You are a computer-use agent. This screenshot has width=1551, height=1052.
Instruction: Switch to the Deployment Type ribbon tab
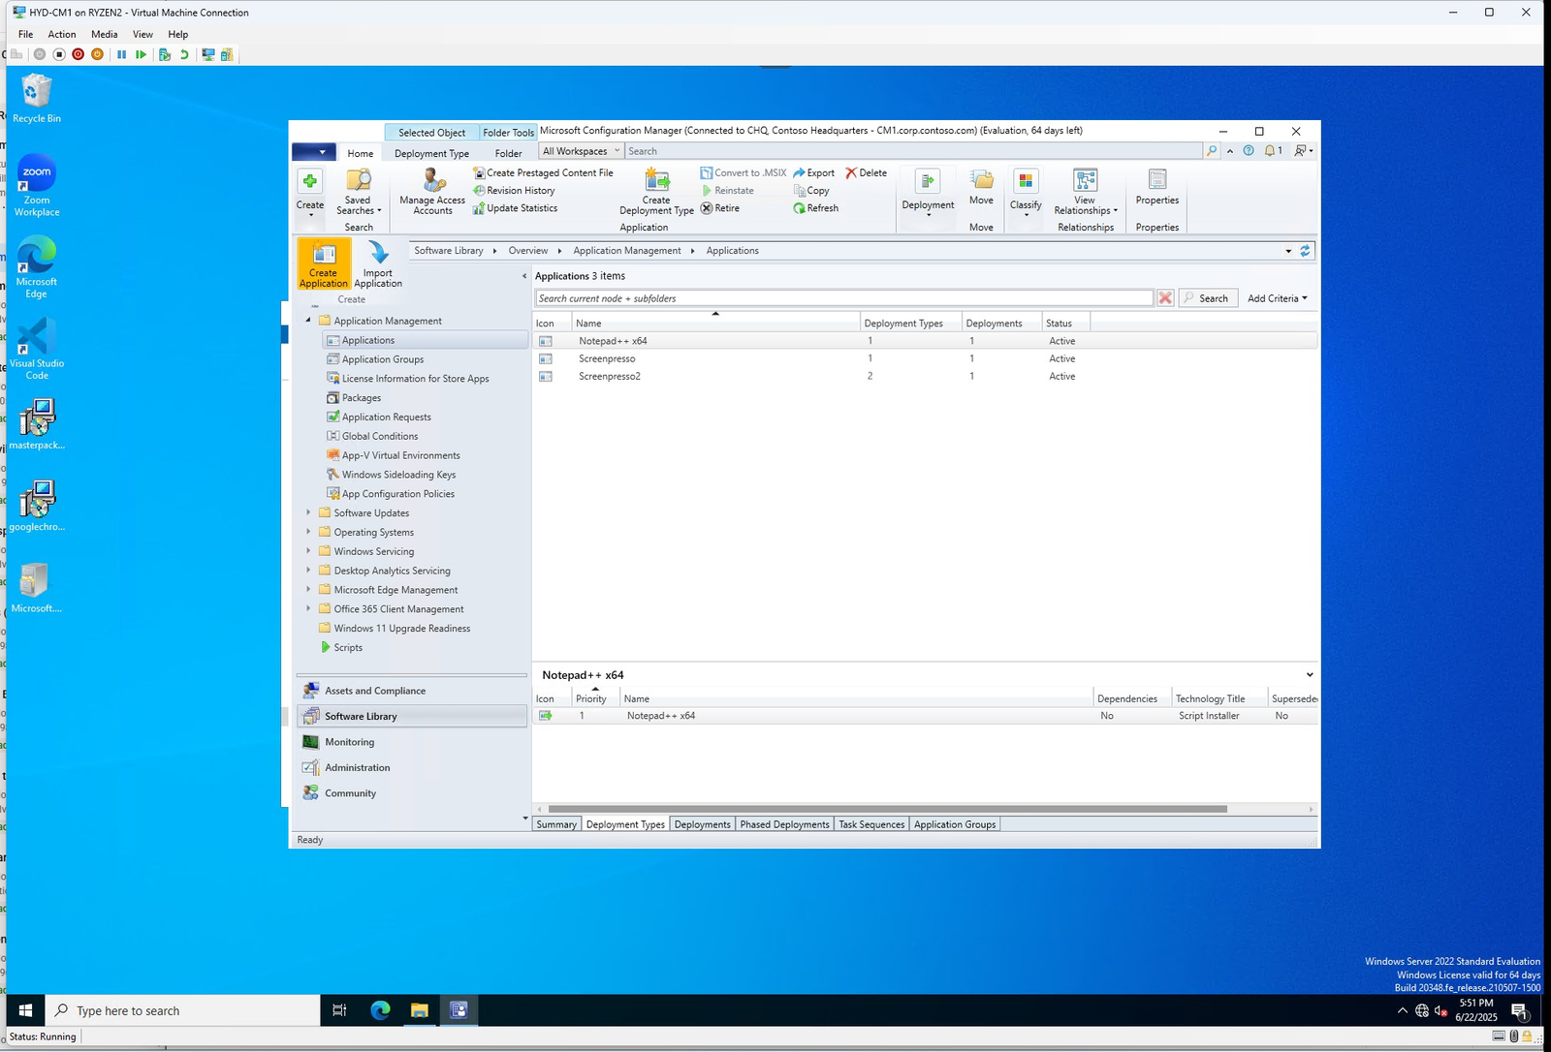(430, 152)
